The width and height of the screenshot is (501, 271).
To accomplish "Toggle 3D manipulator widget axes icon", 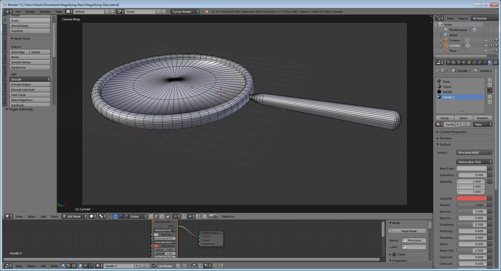I will tap(110, 217).
